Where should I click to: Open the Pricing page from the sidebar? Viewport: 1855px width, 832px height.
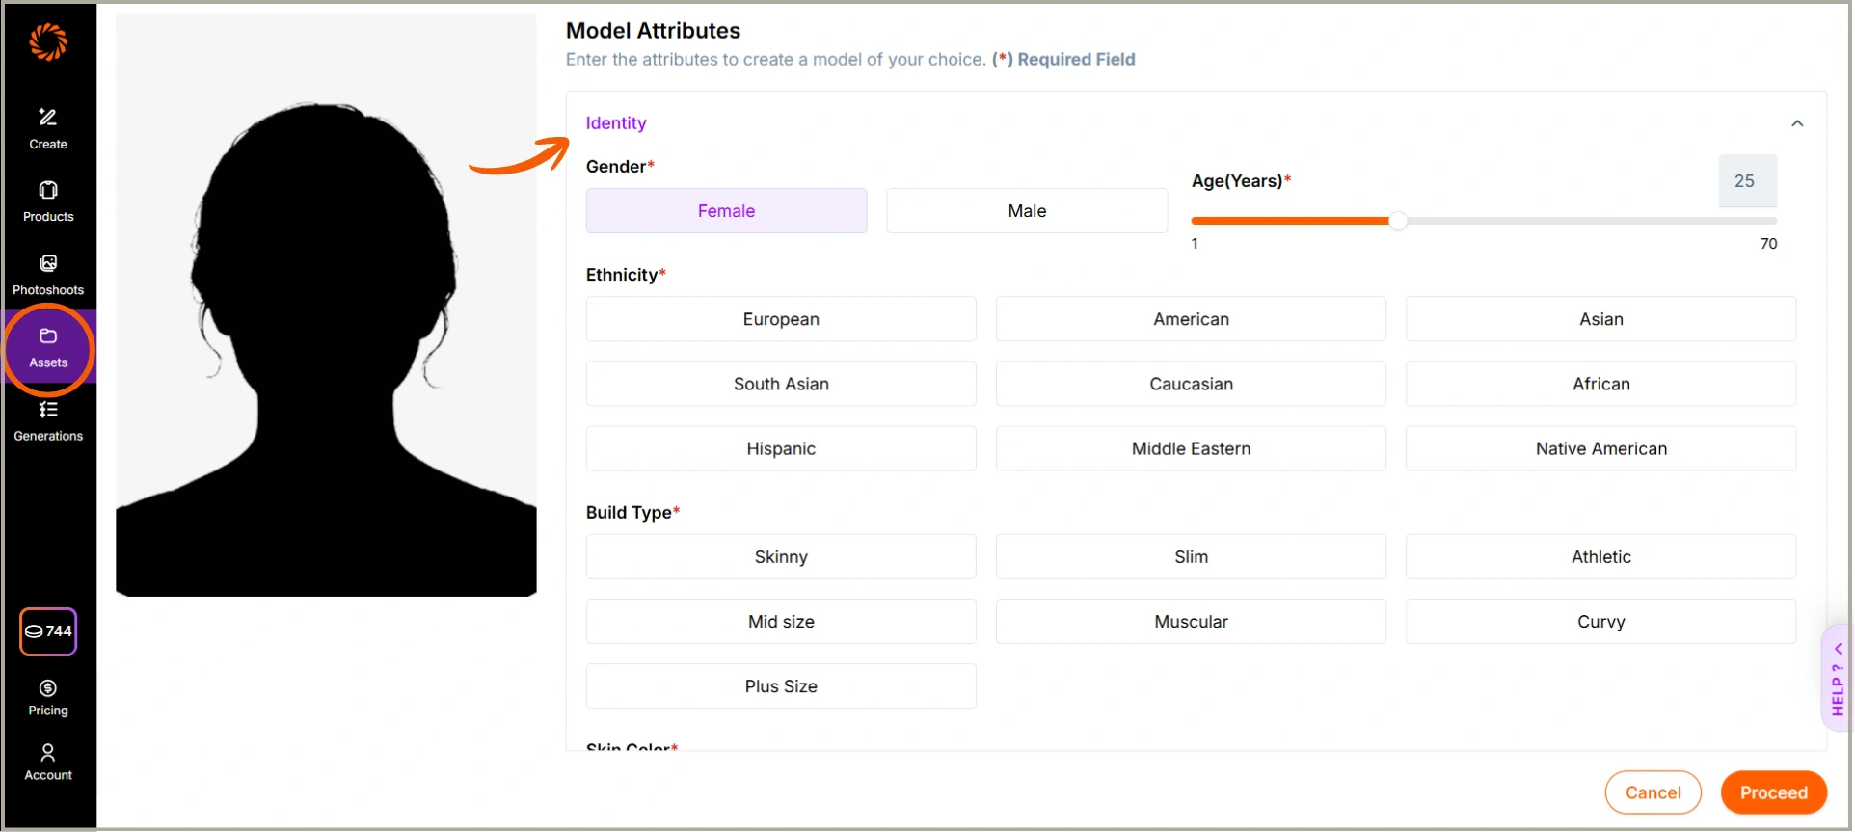tap(47, 696)
